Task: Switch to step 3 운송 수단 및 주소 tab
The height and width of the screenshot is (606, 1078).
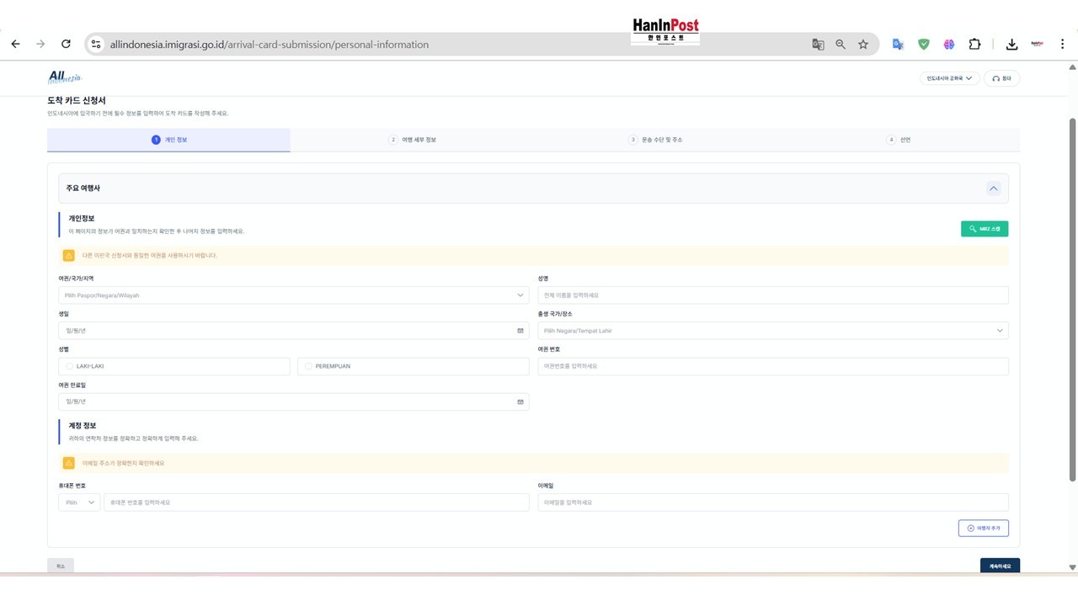Action: (654, 140)
